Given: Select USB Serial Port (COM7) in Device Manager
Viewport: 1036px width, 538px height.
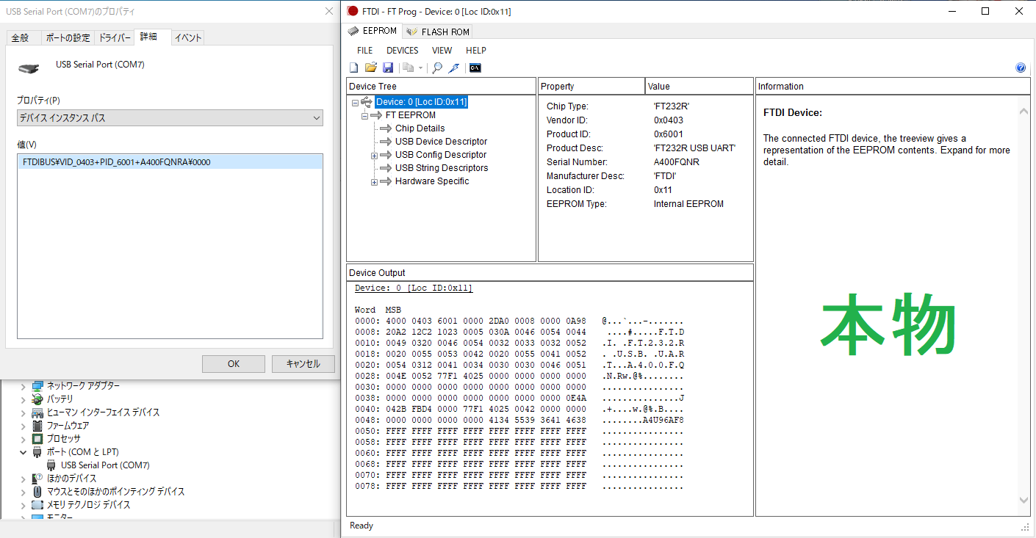Looking at the screenshot, I should point(105,465).
